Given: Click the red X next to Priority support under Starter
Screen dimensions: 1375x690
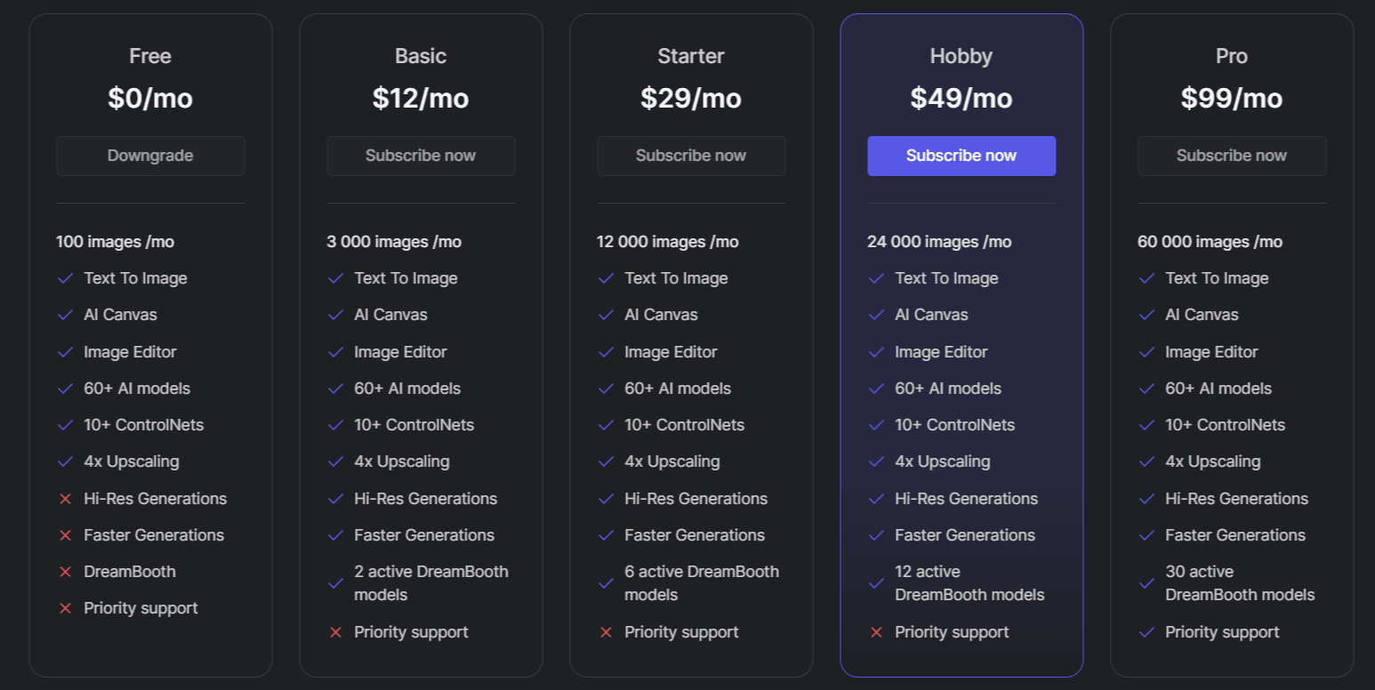Looking at the screenshot, I should coord(607,632).
